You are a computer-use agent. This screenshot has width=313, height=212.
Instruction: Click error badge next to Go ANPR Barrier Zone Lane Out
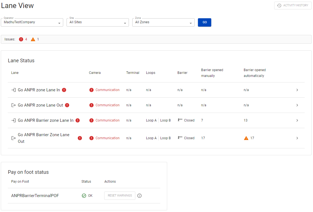pyautogui.click(x=80, y=138)
